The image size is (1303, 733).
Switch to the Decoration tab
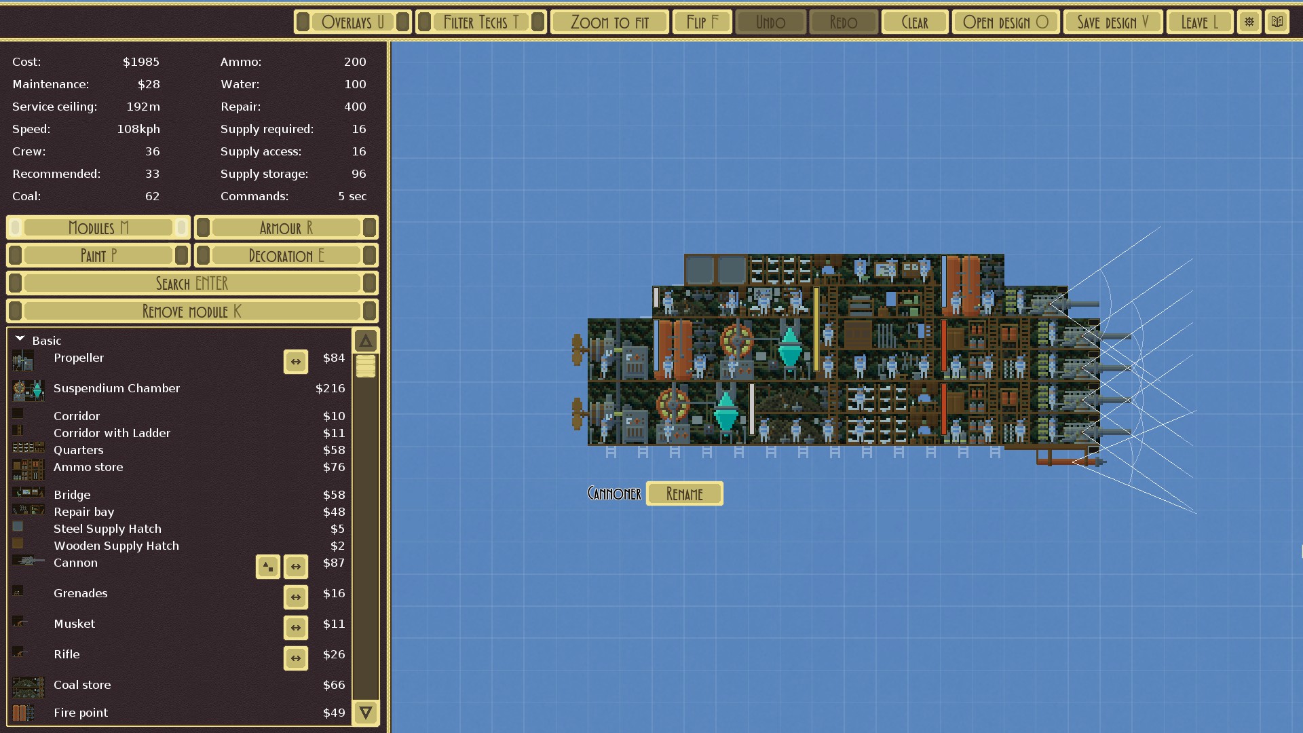[286, 256]
